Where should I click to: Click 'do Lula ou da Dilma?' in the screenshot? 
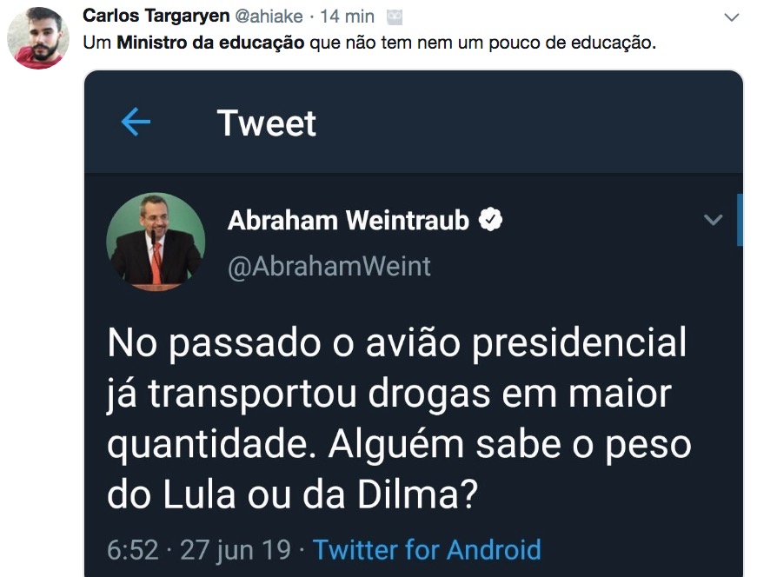pyautogui.click(x=293, y=495)
